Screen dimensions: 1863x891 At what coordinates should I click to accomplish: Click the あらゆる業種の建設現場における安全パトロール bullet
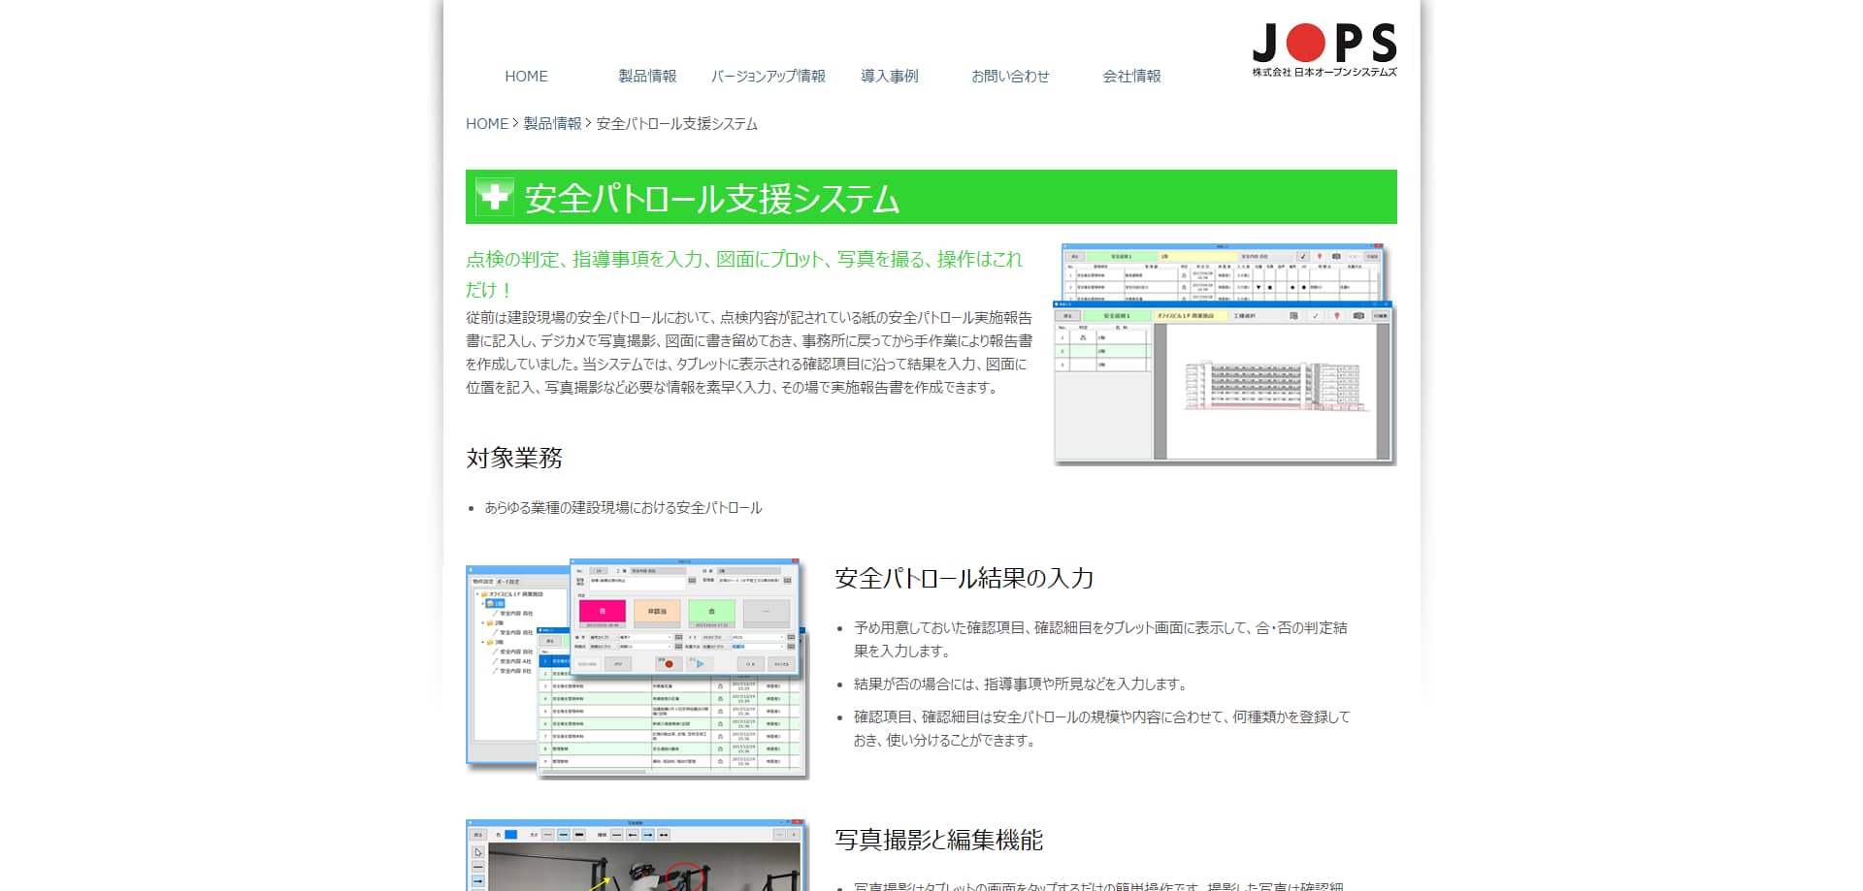(623, 508)
